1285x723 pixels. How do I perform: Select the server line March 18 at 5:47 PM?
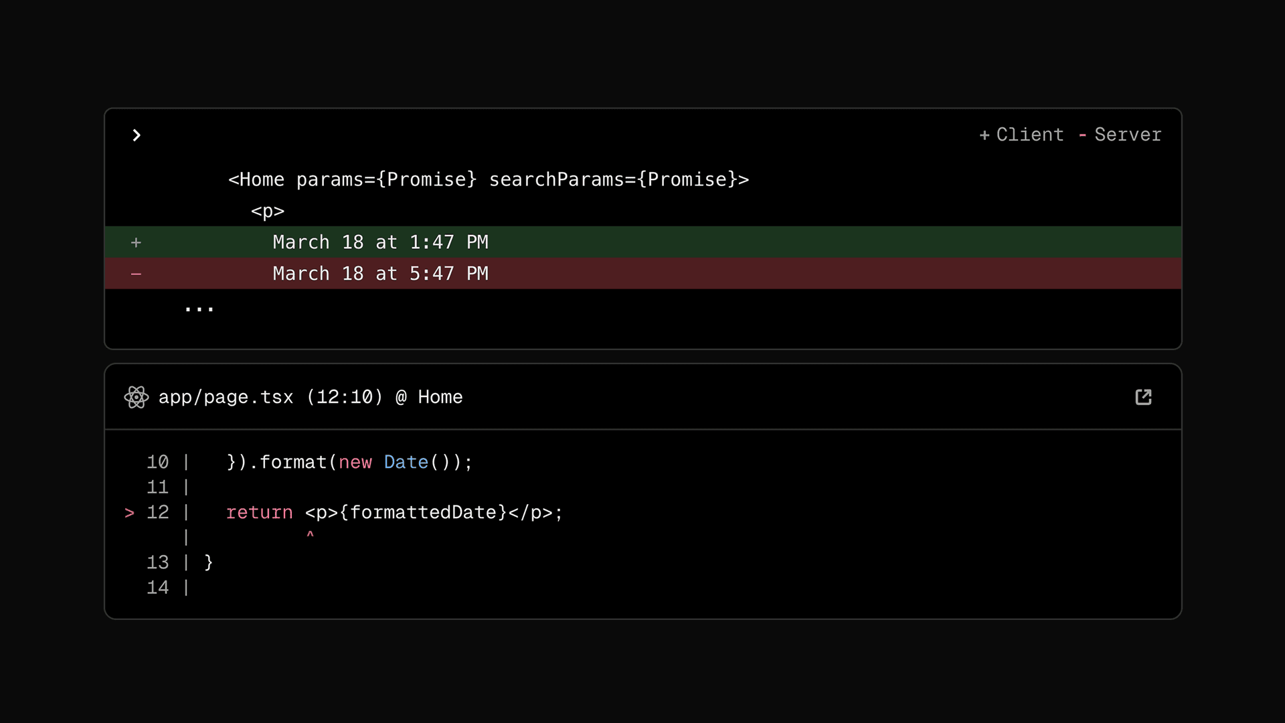click(380, 274)
